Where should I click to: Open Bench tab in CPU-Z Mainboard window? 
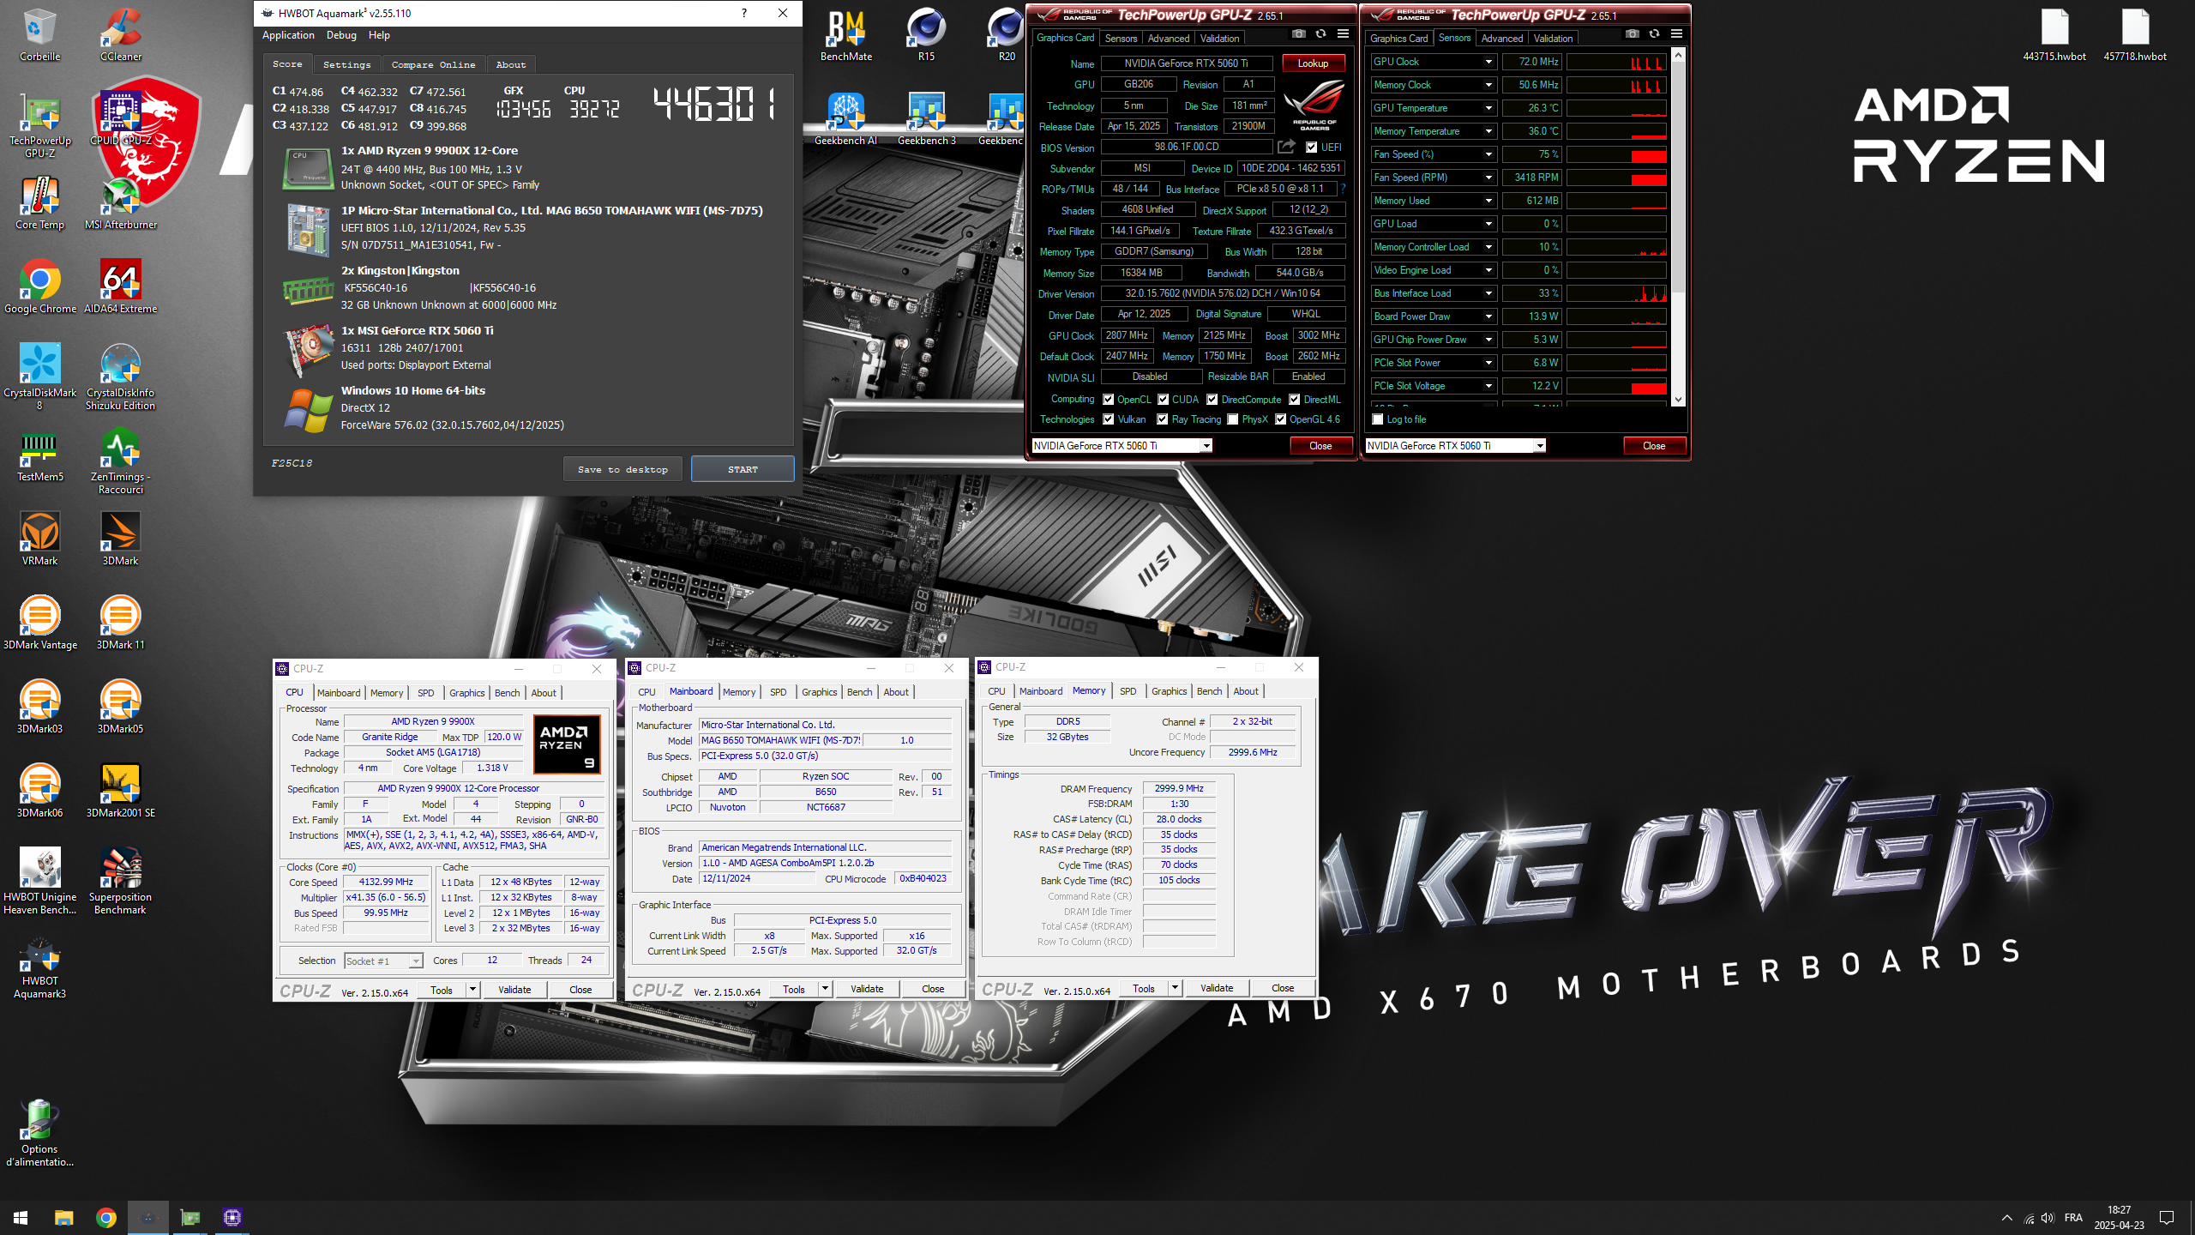click(x=859, y=692)
